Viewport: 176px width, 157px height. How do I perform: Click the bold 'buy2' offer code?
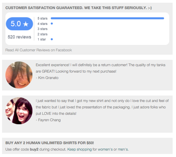[34, 149]
